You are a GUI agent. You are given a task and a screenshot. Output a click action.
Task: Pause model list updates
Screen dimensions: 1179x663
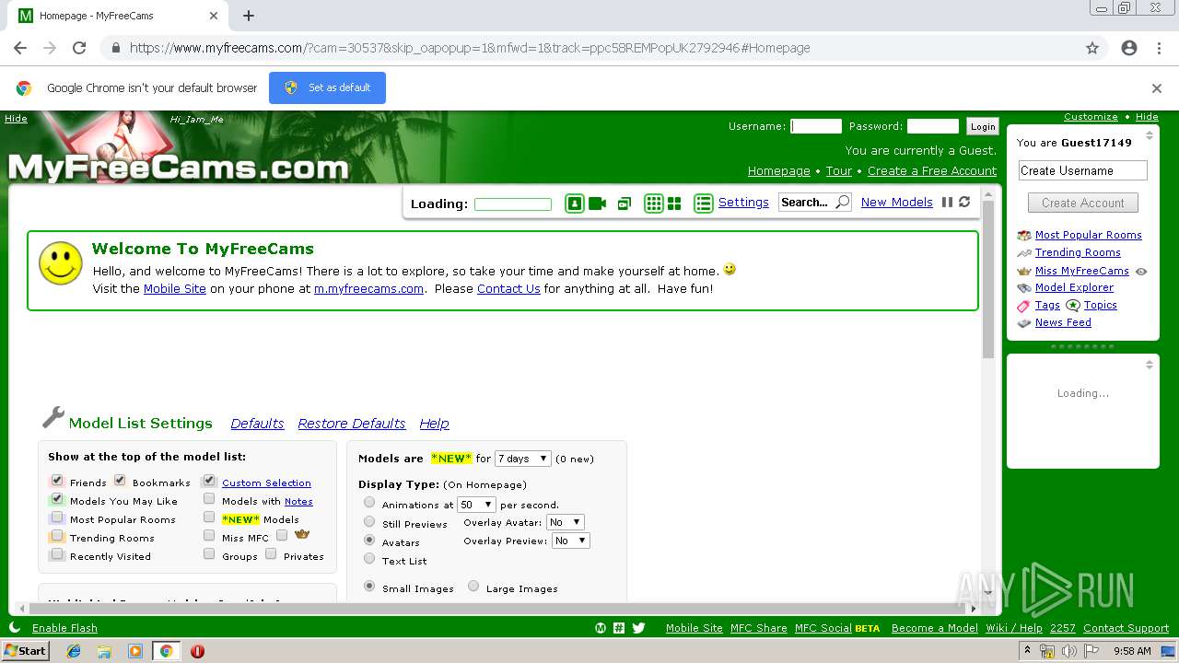pyautogui.click(x=947, y=203)
